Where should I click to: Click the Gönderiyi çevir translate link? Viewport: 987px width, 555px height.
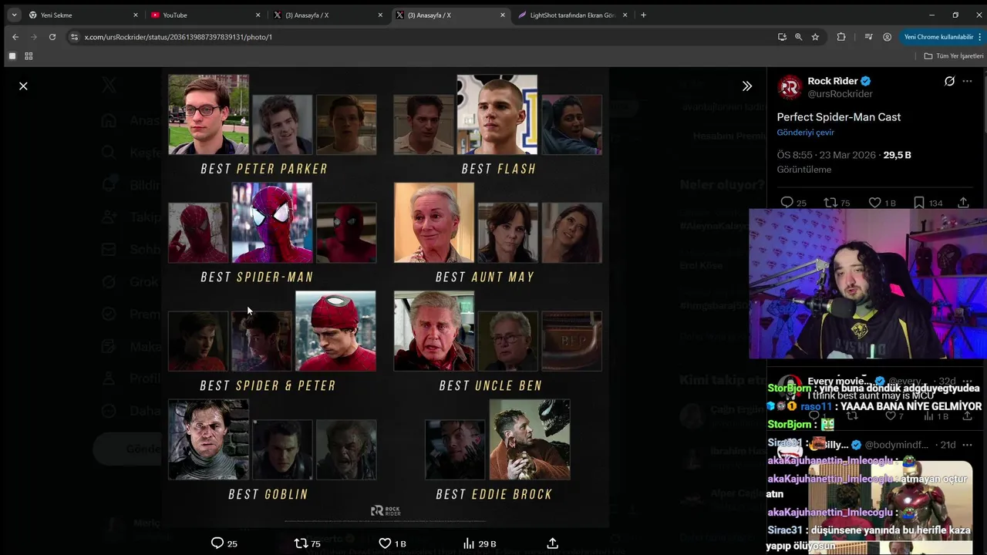pyautogui.click(x=805, y=133)
